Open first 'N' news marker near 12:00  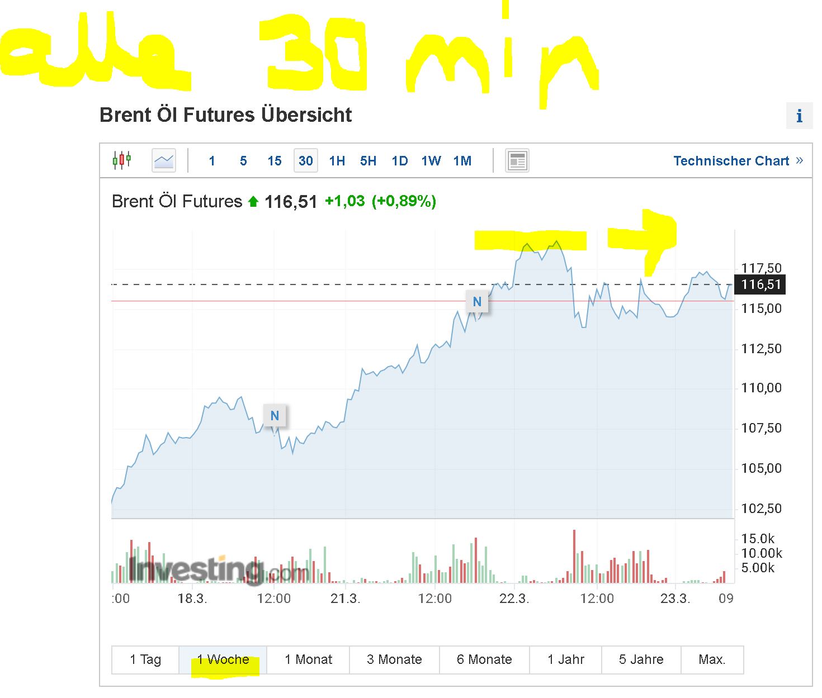coord(275,416)
